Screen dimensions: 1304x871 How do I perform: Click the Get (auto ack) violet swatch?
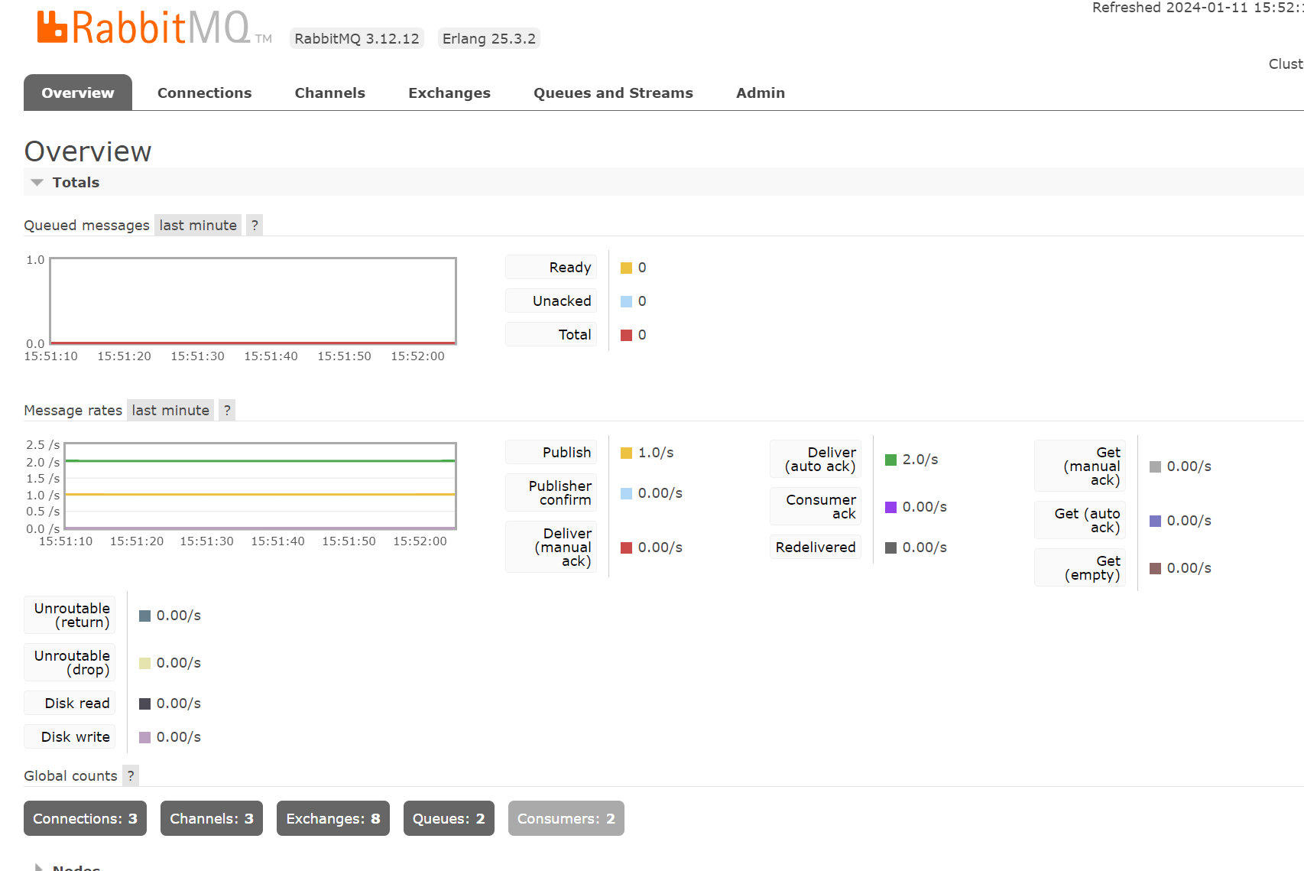1155,521
